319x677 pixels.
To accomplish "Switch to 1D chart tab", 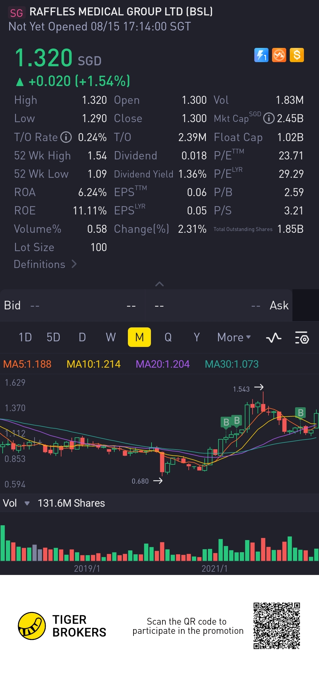I will pos(25,337).
